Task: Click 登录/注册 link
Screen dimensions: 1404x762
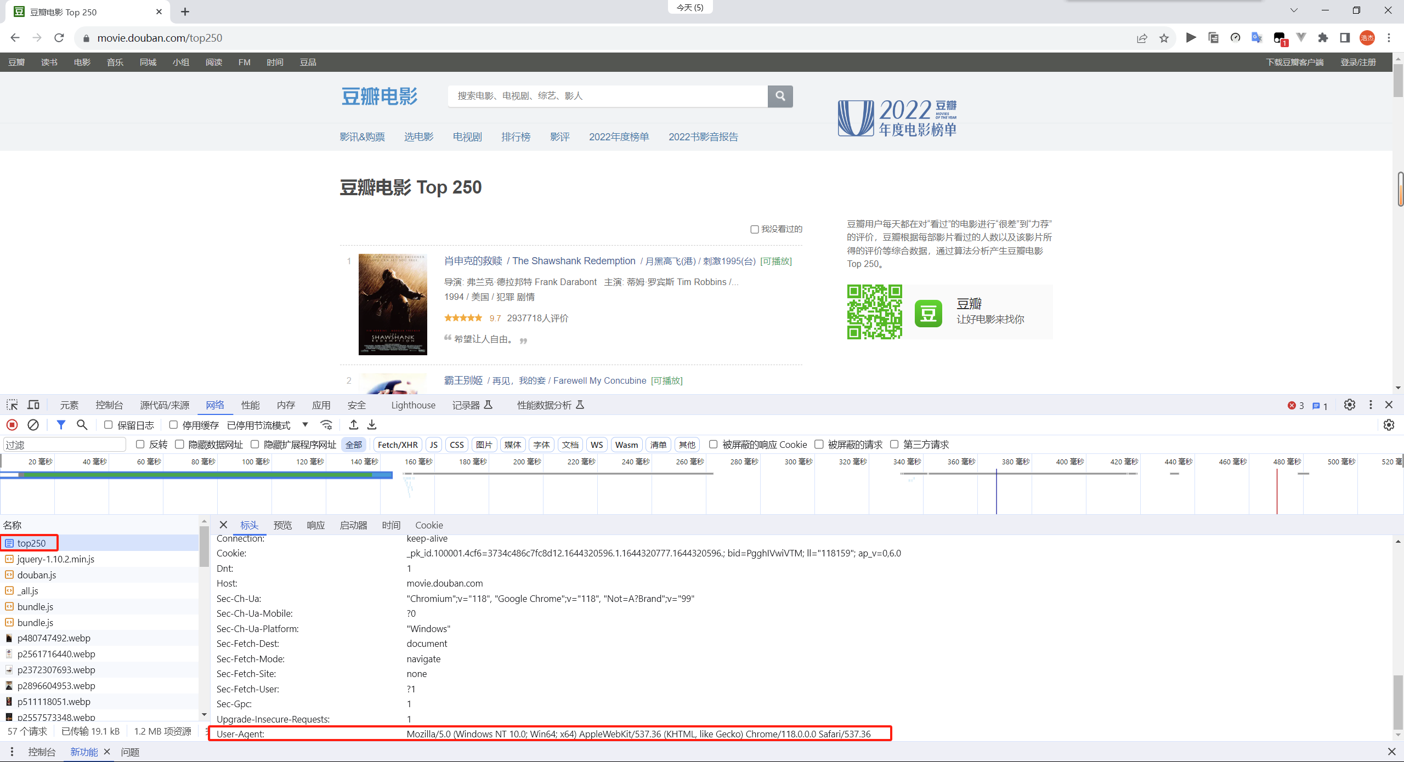Action: click(1358, 62)
